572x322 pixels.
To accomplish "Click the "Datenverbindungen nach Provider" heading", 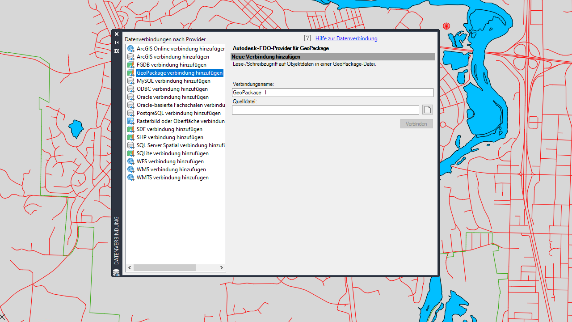I will click(165, 39).
